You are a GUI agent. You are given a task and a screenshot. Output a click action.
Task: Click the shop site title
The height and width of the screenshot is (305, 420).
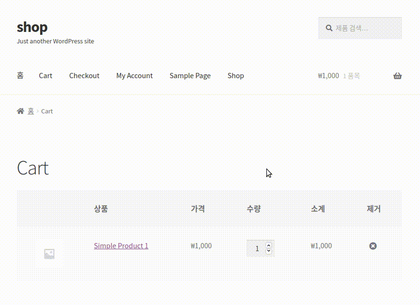point(32,27)
